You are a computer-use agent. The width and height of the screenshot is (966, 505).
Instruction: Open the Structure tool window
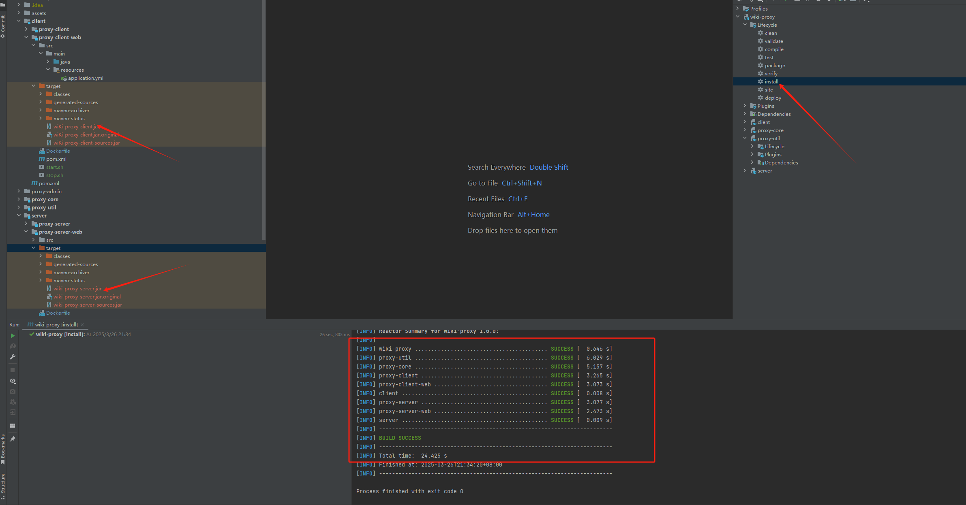[3, 485]
